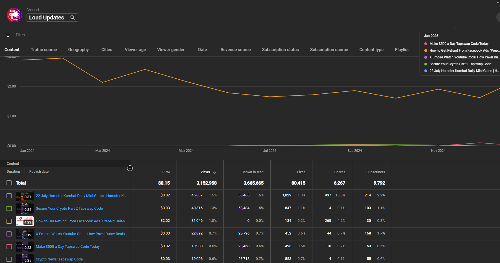
Task: Sort by the Subscribers column header
Action: point(376,172)
